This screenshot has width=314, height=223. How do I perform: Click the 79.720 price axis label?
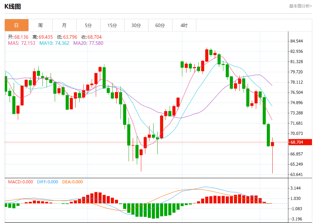(x=297, y=72)
